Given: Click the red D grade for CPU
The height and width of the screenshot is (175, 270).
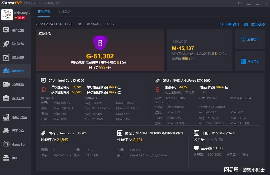Looking at the screenshot, I should click(44, 90).
